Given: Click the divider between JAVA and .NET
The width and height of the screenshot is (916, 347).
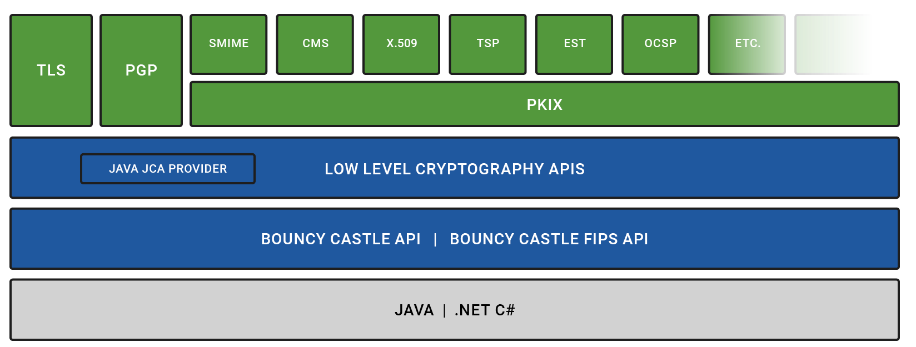Looking at the screenshot, I should click(x=444, y=310).
